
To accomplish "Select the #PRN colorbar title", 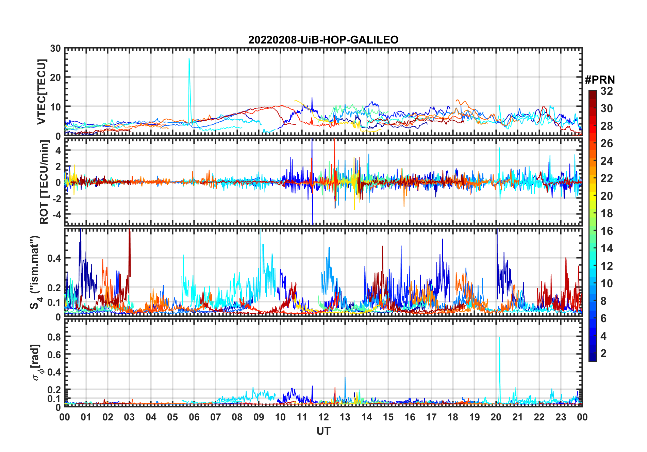I will tap(600, 80).
